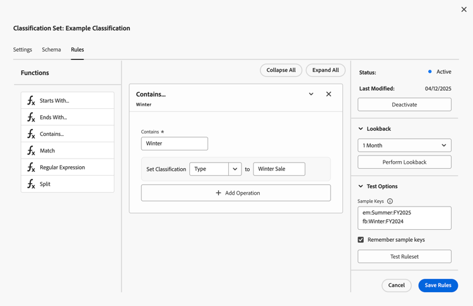
Task: Click the Sample Keys info icon
Action: click(x=390, y=201)
